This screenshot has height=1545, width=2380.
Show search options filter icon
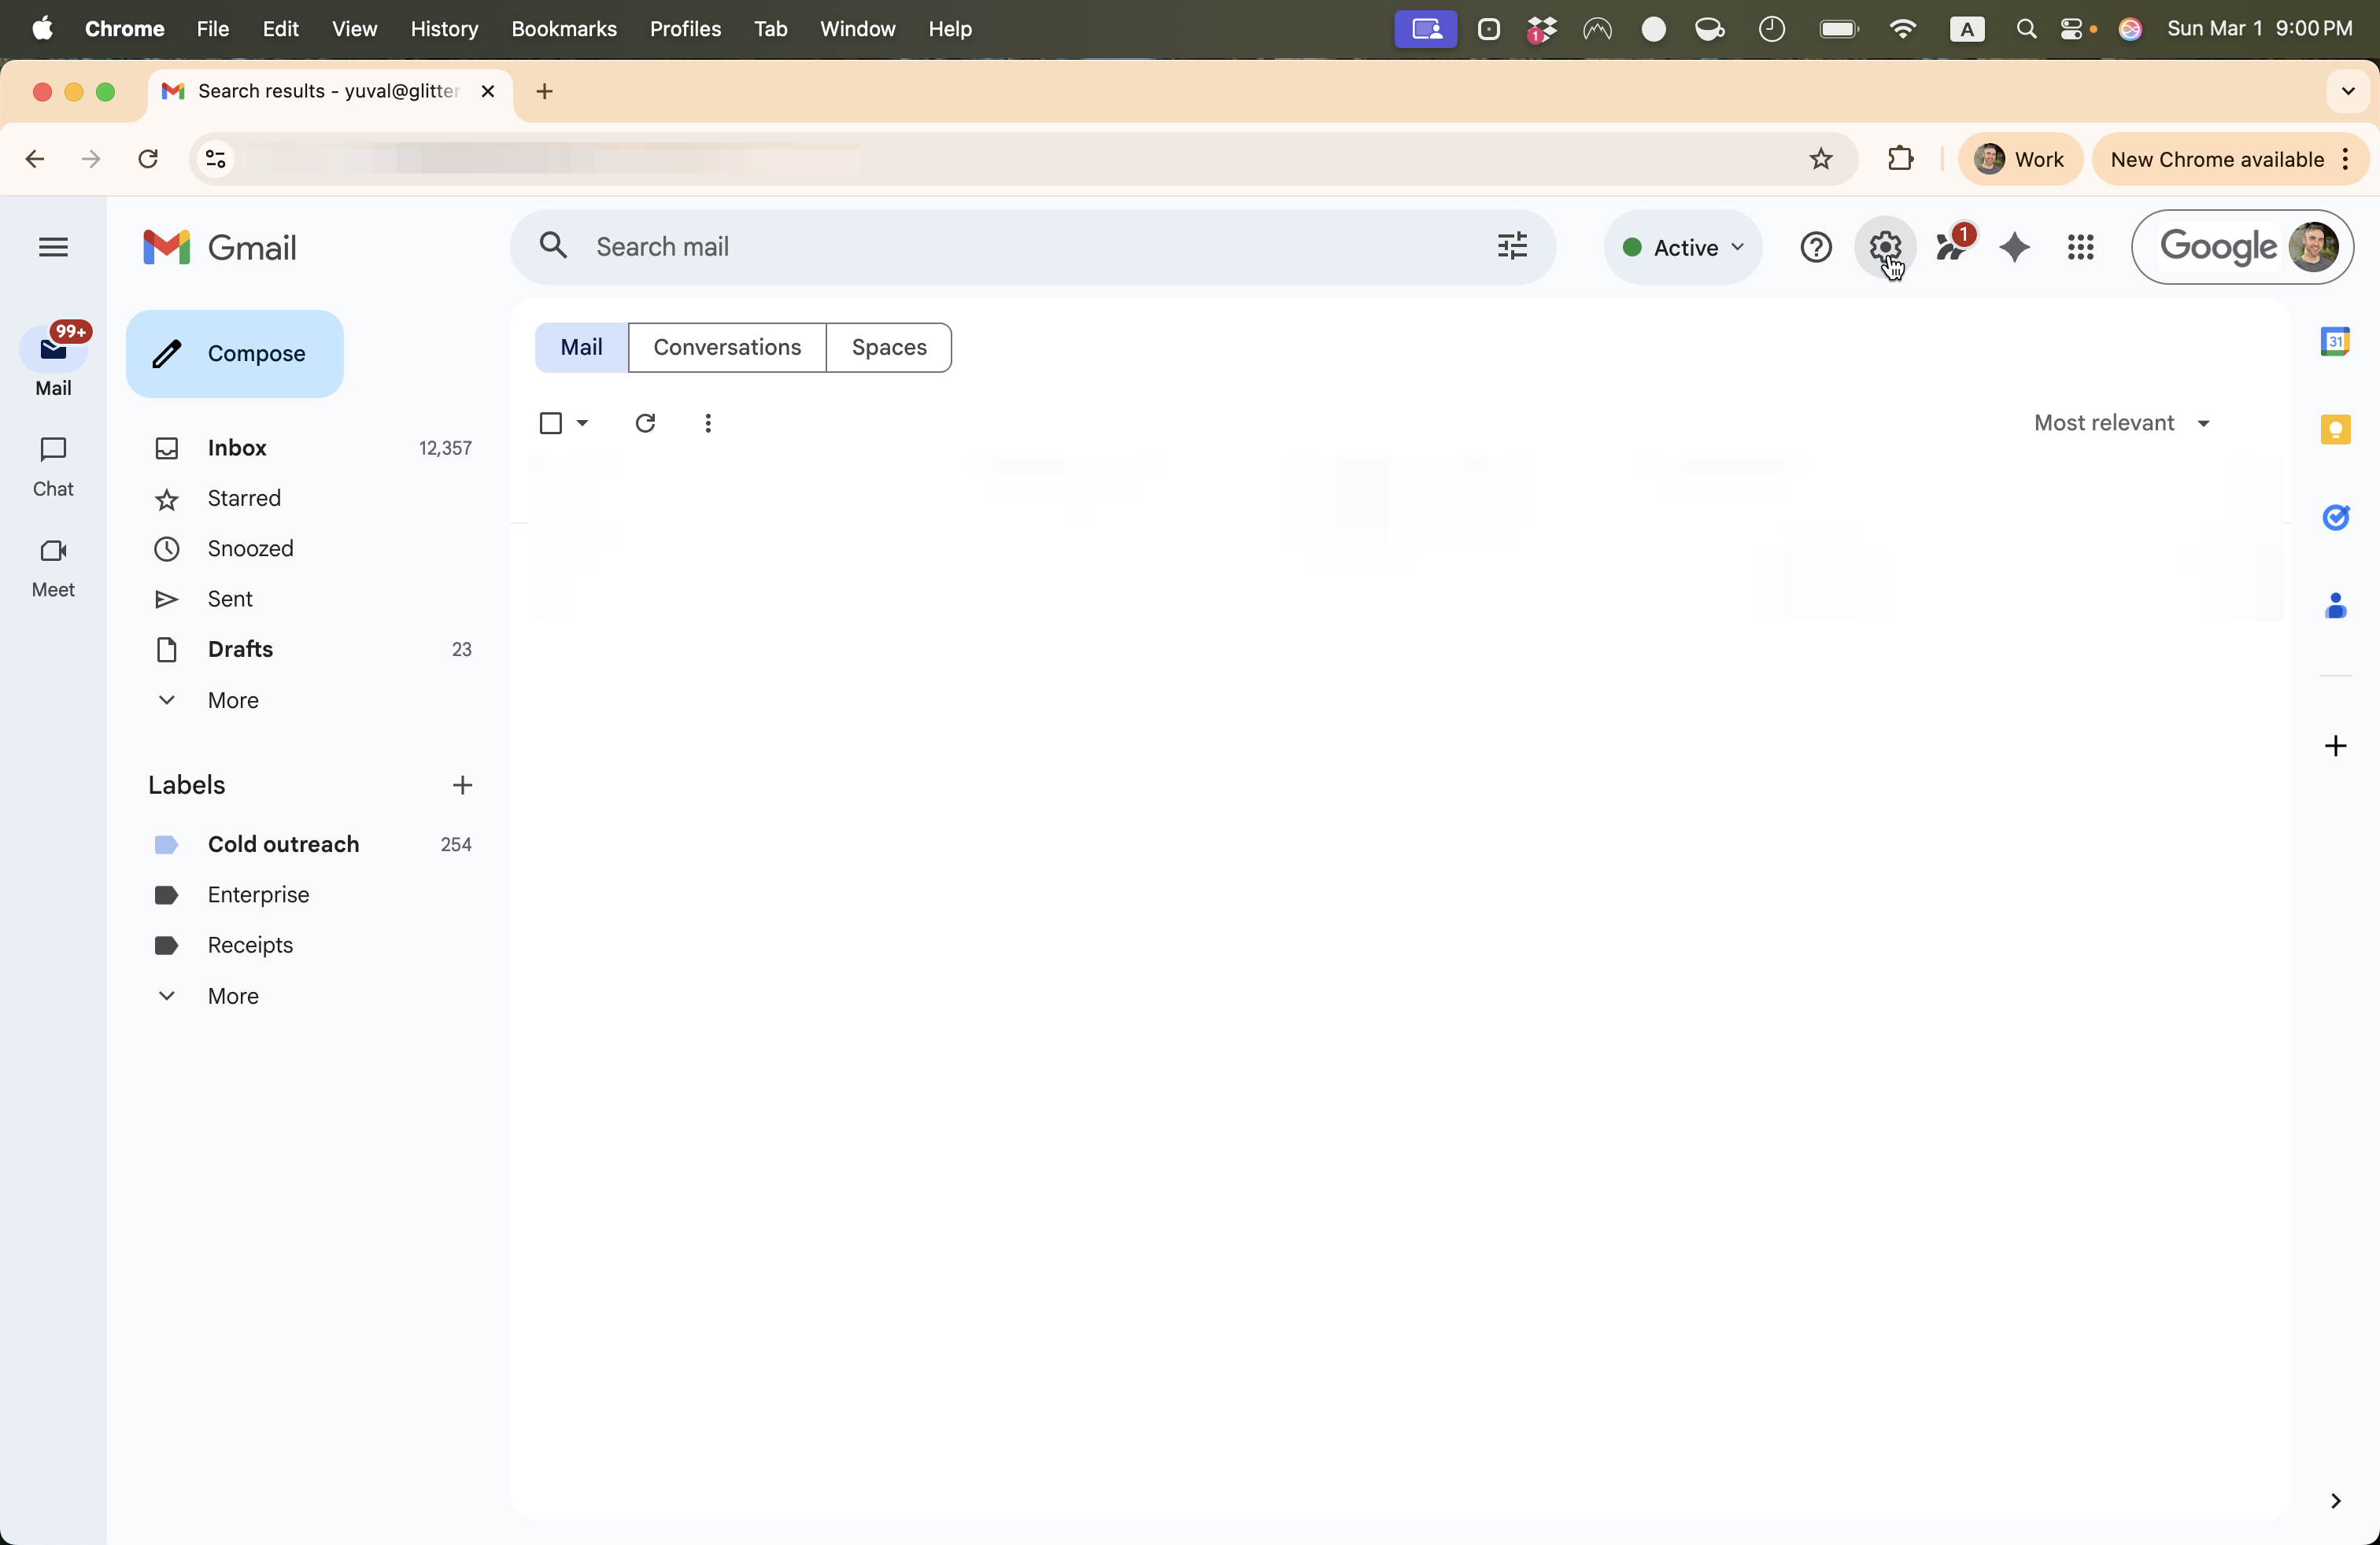click(x=1512, y=246)
